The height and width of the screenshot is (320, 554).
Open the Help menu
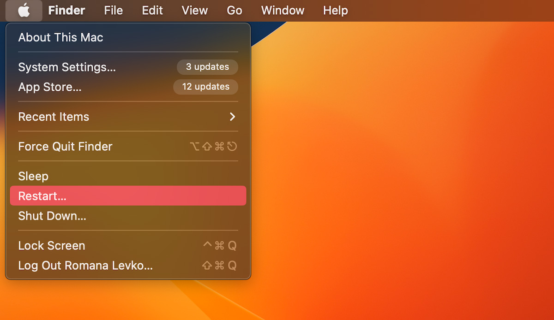point(335,11)
